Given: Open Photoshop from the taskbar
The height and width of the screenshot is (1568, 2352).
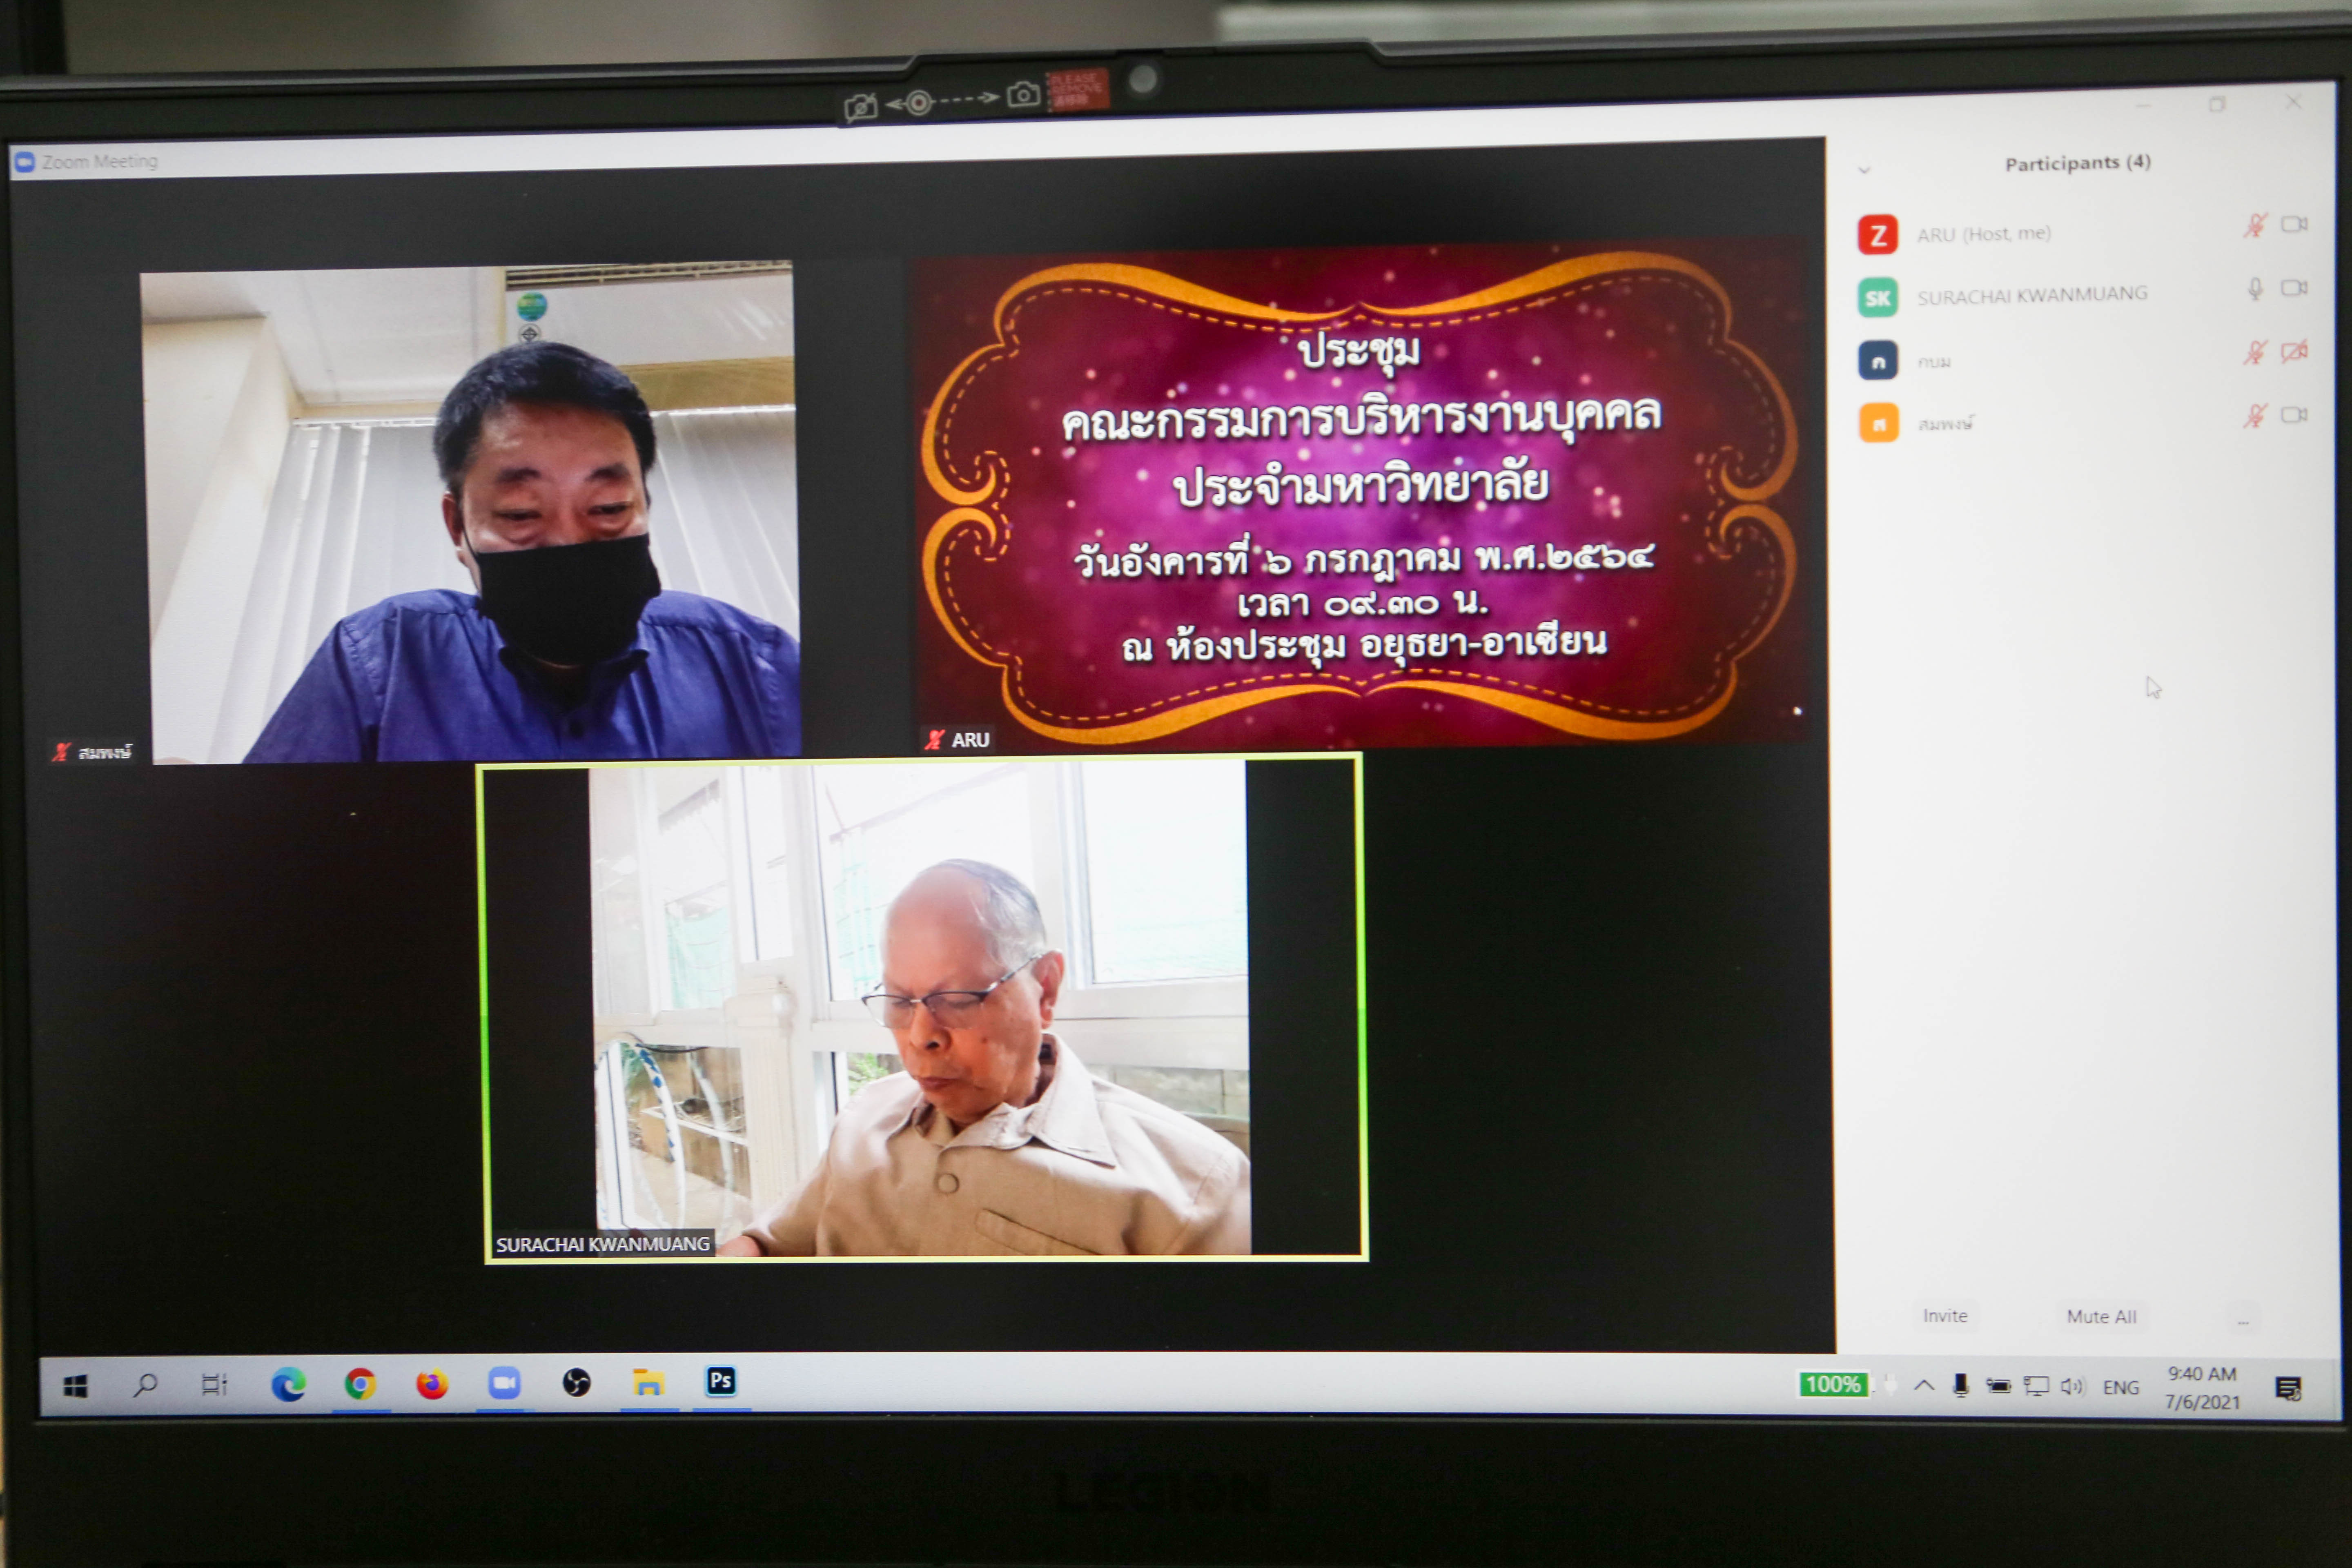Looking at the screenshot, I should pos(720,1381).
